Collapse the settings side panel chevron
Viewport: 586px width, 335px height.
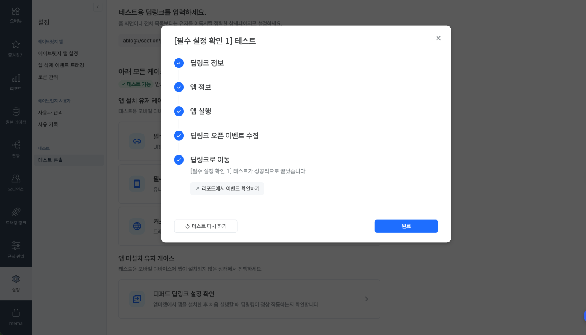pyautogui.click(x=98, y=7)
